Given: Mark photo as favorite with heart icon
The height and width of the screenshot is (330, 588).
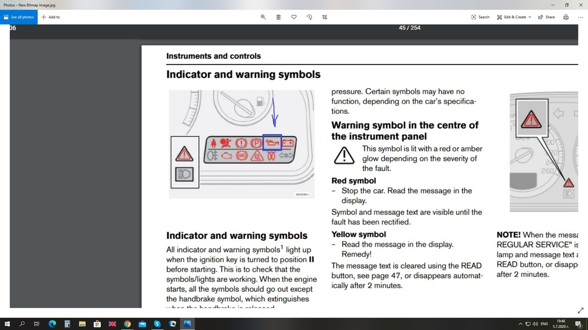Looking at the screenshot, I should (x=294, y=17).
